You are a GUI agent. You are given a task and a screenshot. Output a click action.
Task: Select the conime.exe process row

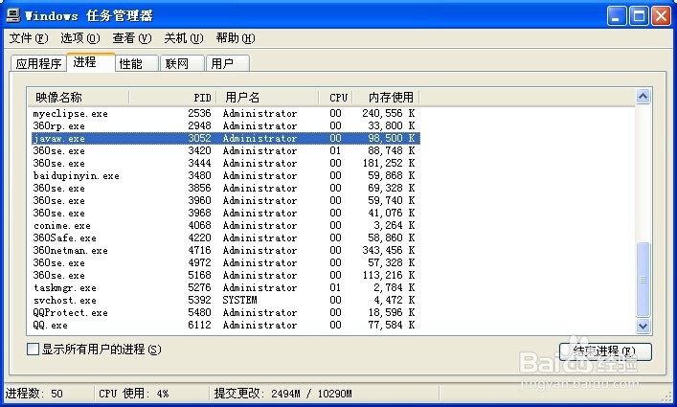pos(224,226)
